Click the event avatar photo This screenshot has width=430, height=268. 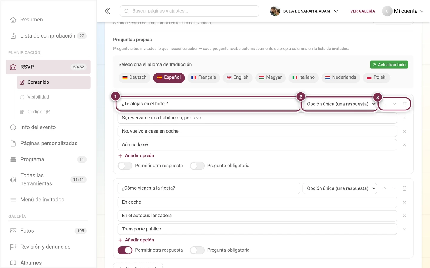(275, 11)
